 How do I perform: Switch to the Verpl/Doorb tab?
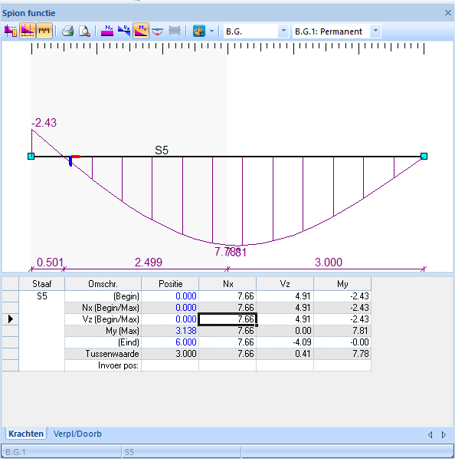77,434
